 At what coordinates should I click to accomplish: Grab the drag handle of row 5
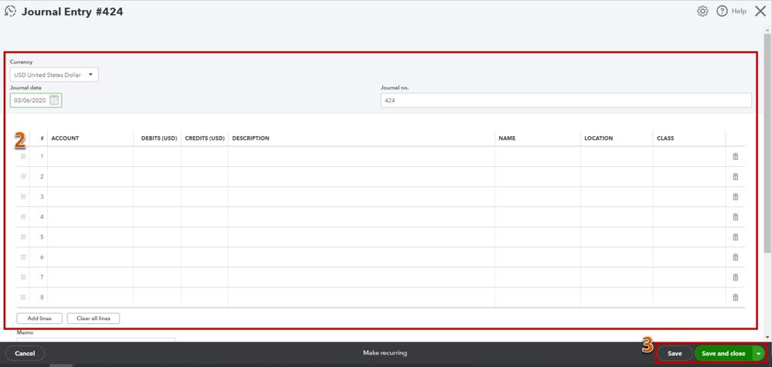(23, 237)
